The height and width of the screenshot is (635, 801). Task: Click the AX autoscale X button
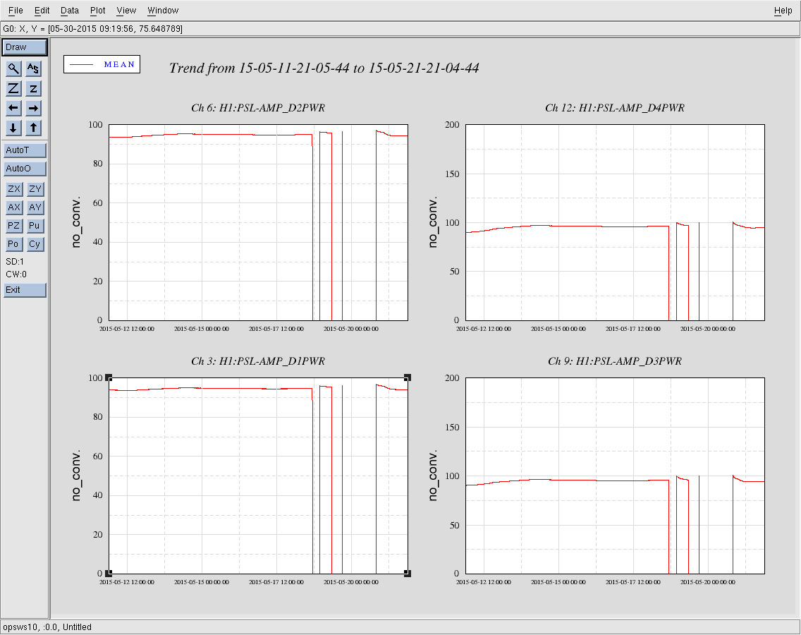(x=14, y=207)
